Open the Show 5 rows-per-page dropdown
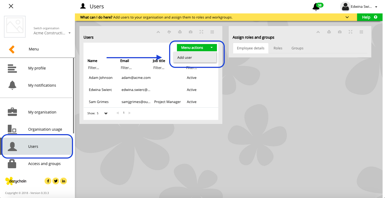The height and width of the screenshot is (198, 385). (102, 113)
